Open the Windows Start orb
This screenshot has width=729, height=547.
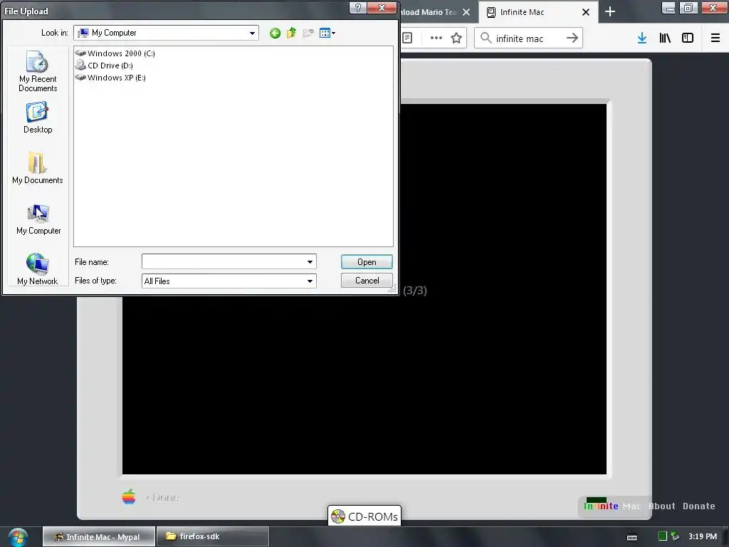click(x=18, y=537)
